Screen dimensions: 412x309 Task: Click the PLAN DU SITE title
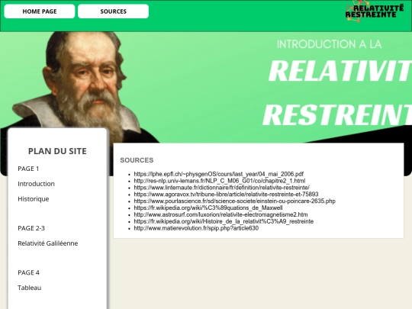pyautogui.click(x=57, y=151)
